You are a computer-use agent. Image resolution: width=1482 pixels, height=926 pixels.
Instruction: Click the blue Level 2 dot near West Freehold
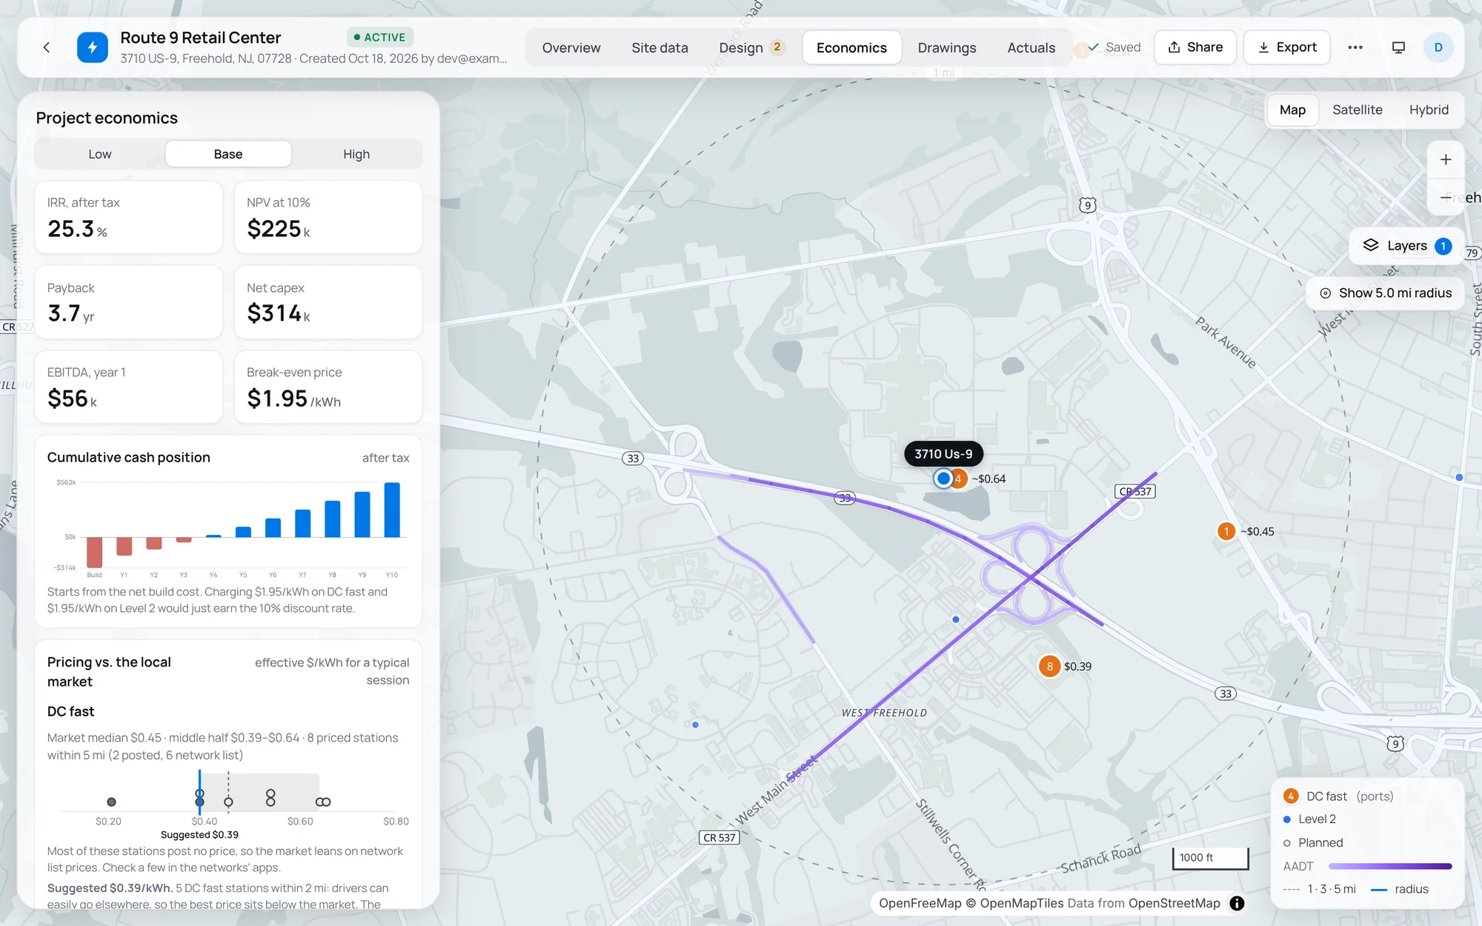(956, 619)
